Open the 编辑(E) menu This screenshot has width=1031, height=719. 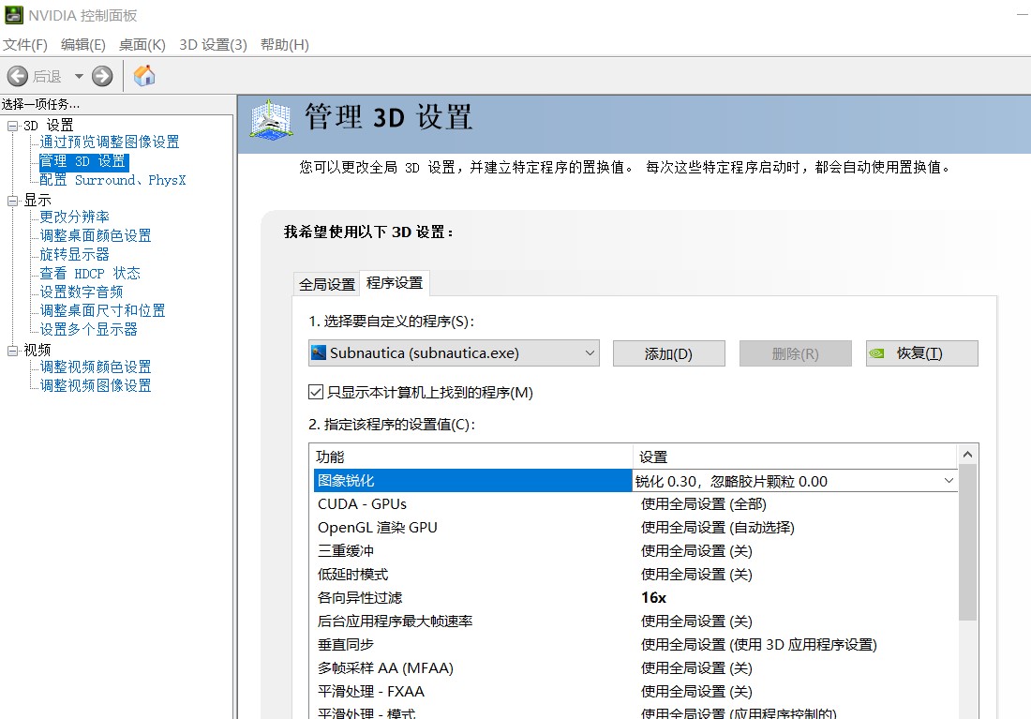82,45
